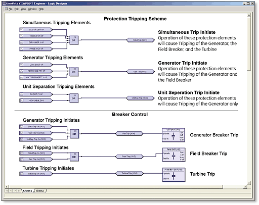Click the Generator Trip Initiate heading
The height and width of the screenshot is (205, 259).
pyautogui.click(x=183, y=63)
